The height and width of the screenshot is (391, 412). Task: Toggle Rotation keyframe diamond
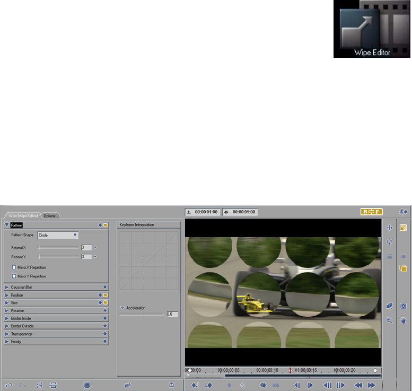coord(105,310)
